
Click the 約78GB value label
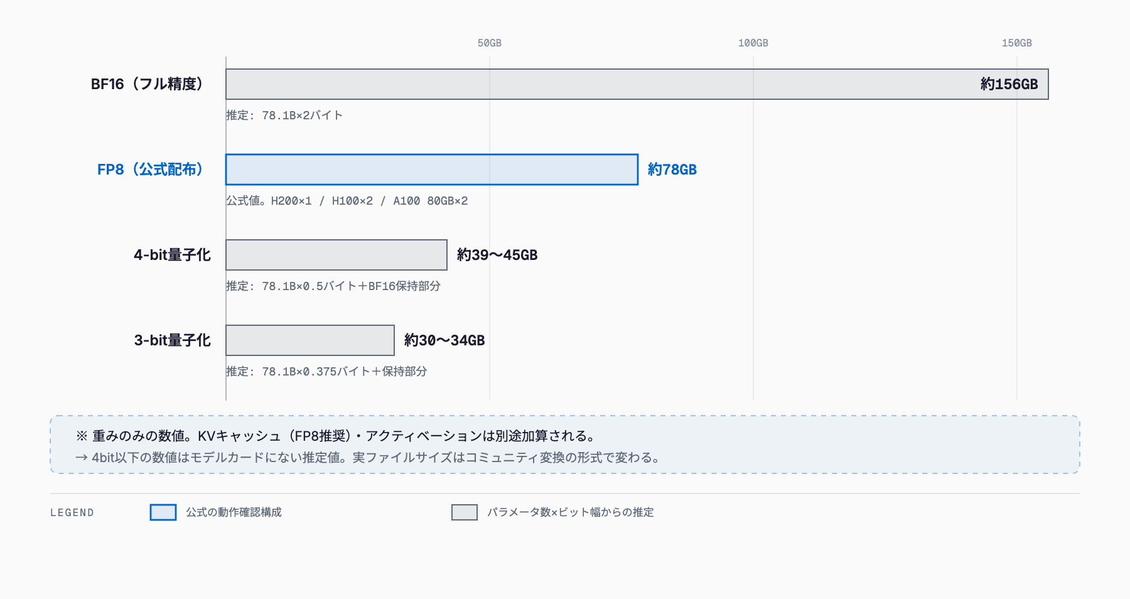672,170
